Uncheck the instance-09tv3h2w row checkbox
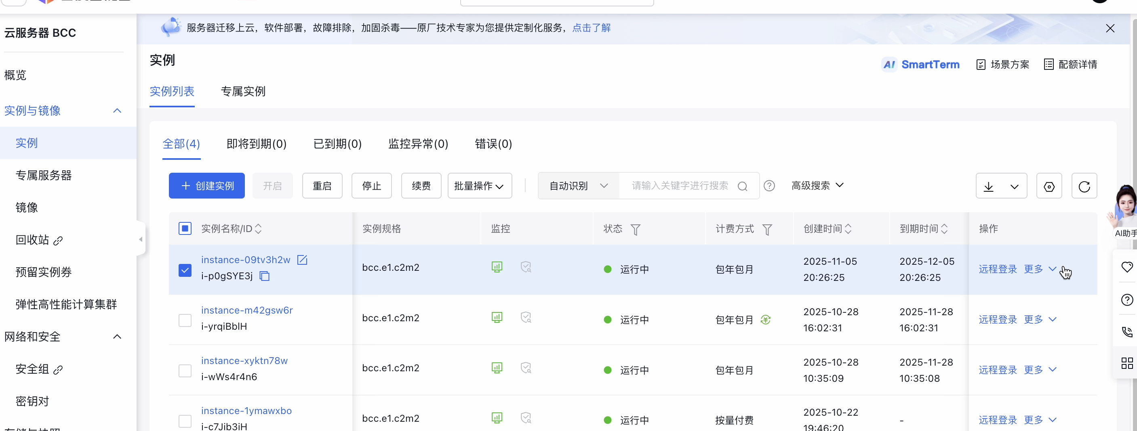Screen dimensions: 1137x431 (185, 270)
